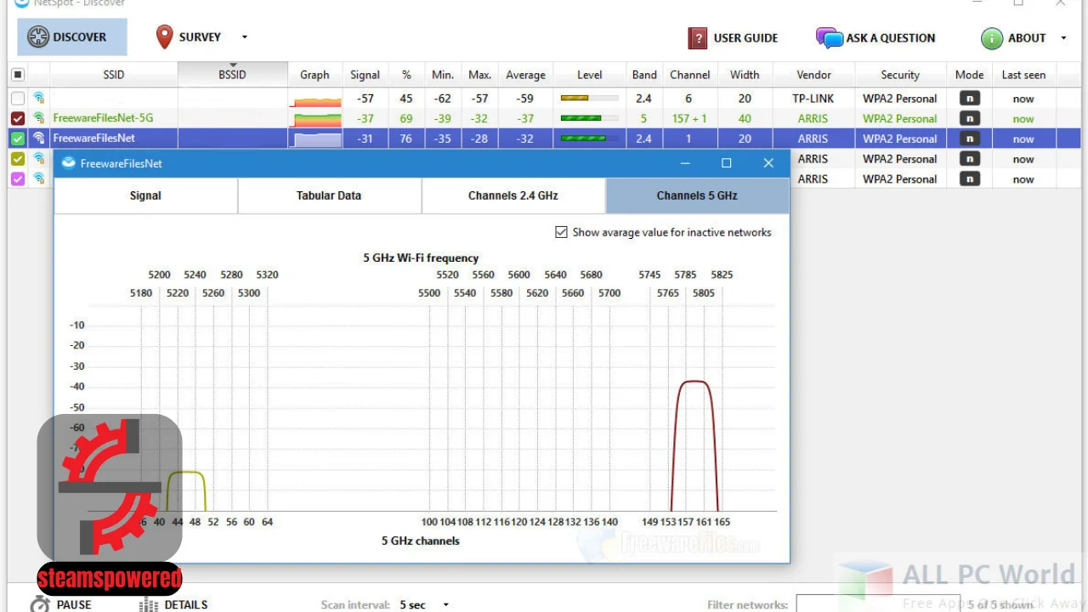Screen dimensions: 1088x612
Task: Click signal graph thumbnail of FreewareFilesNet-5G row
Action: point(314,119)
